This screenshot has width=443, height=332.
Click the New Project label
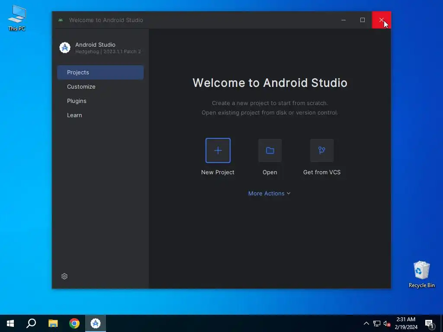click(218, 172)
